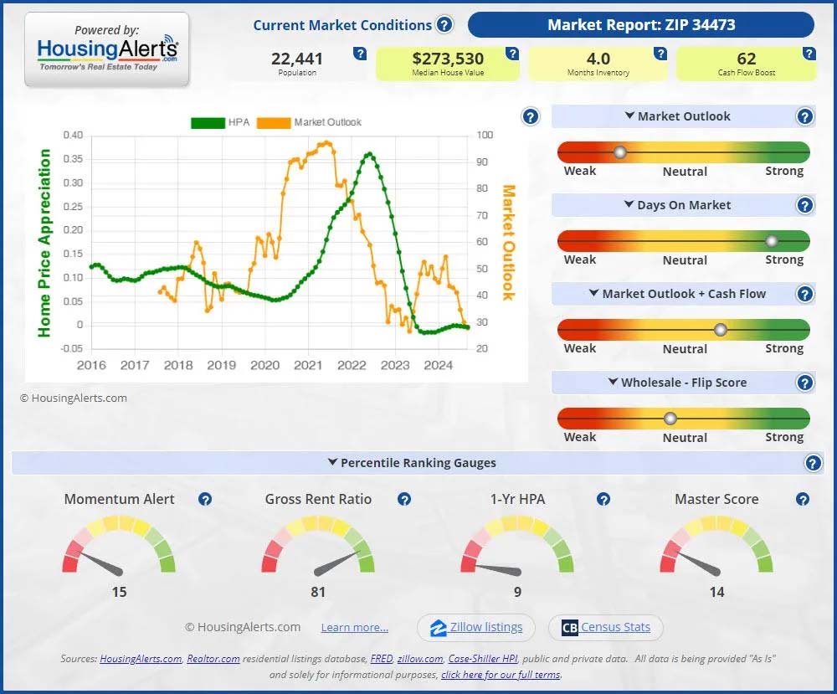Toggle Market Outlook series in chart legend
The width and height of the screenshot is (837, 694).
(309, 122)
